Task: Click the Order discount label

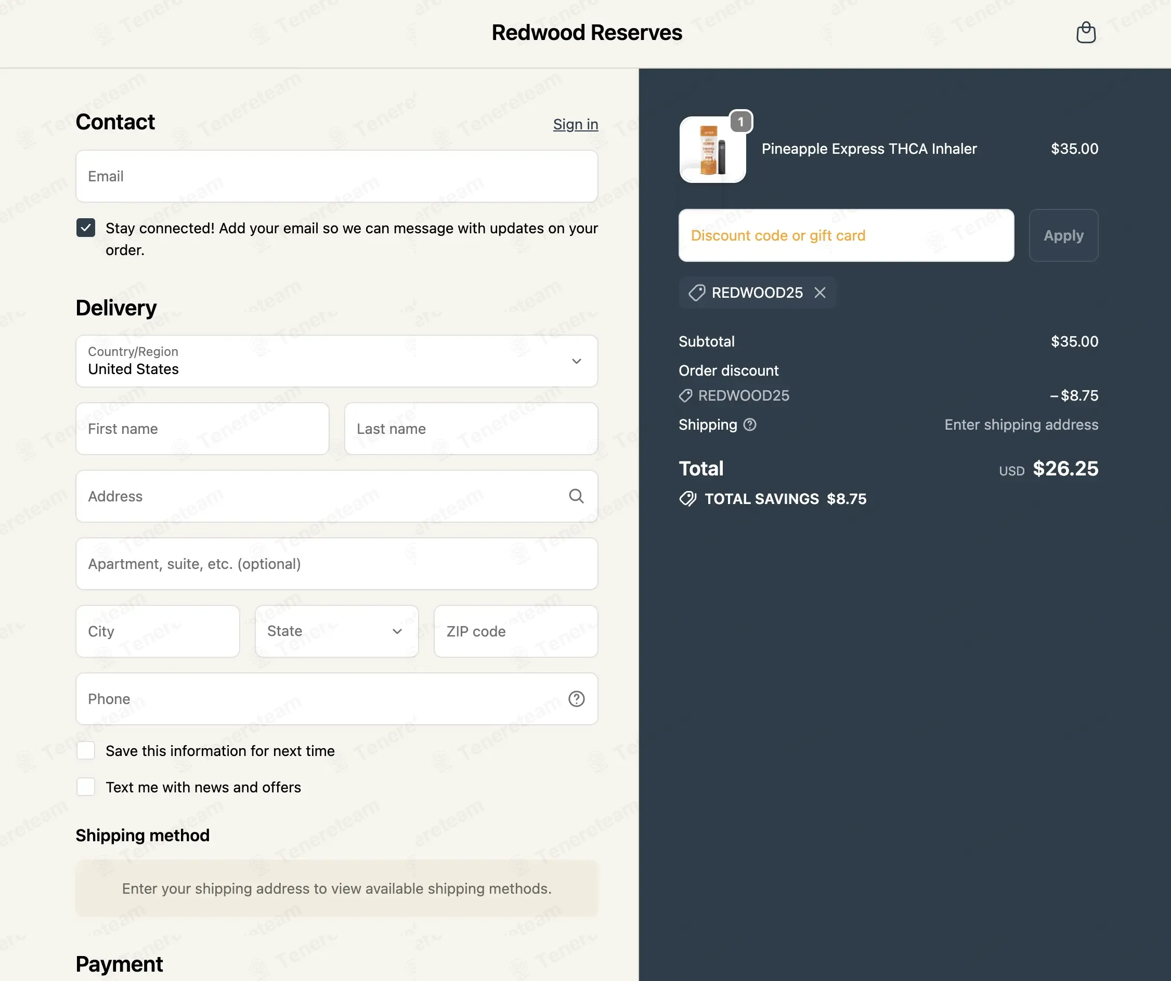Action: 728,370
